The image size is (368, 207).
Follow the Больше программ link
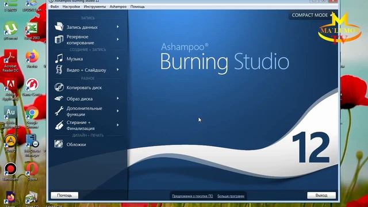231,196
